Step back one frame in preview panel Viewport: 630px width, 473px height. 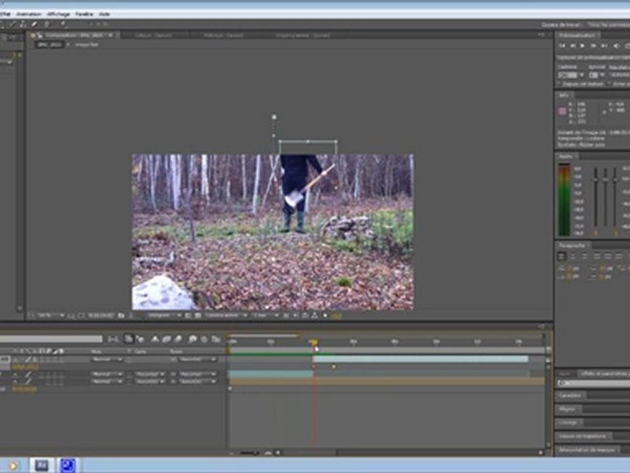[x=572, y=46]
